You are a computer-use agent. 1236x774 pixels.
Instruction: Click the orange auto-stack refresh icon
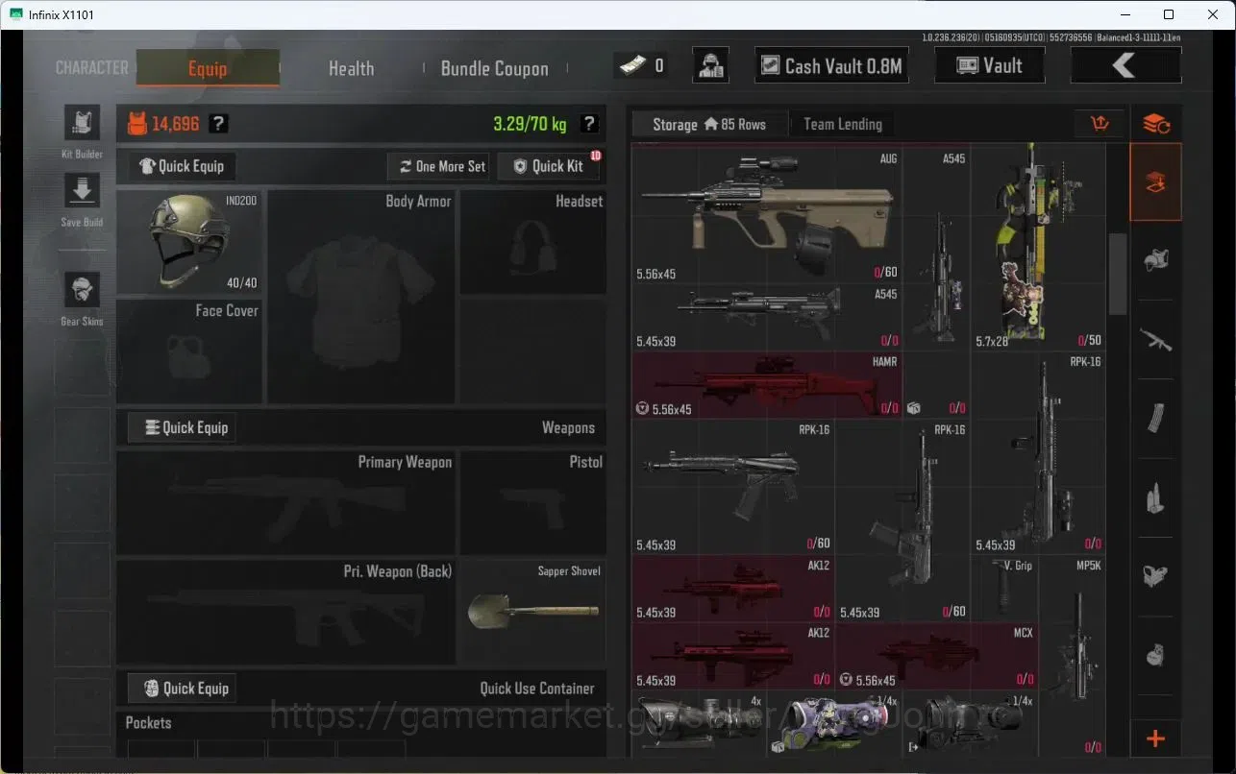point(1156,124)
